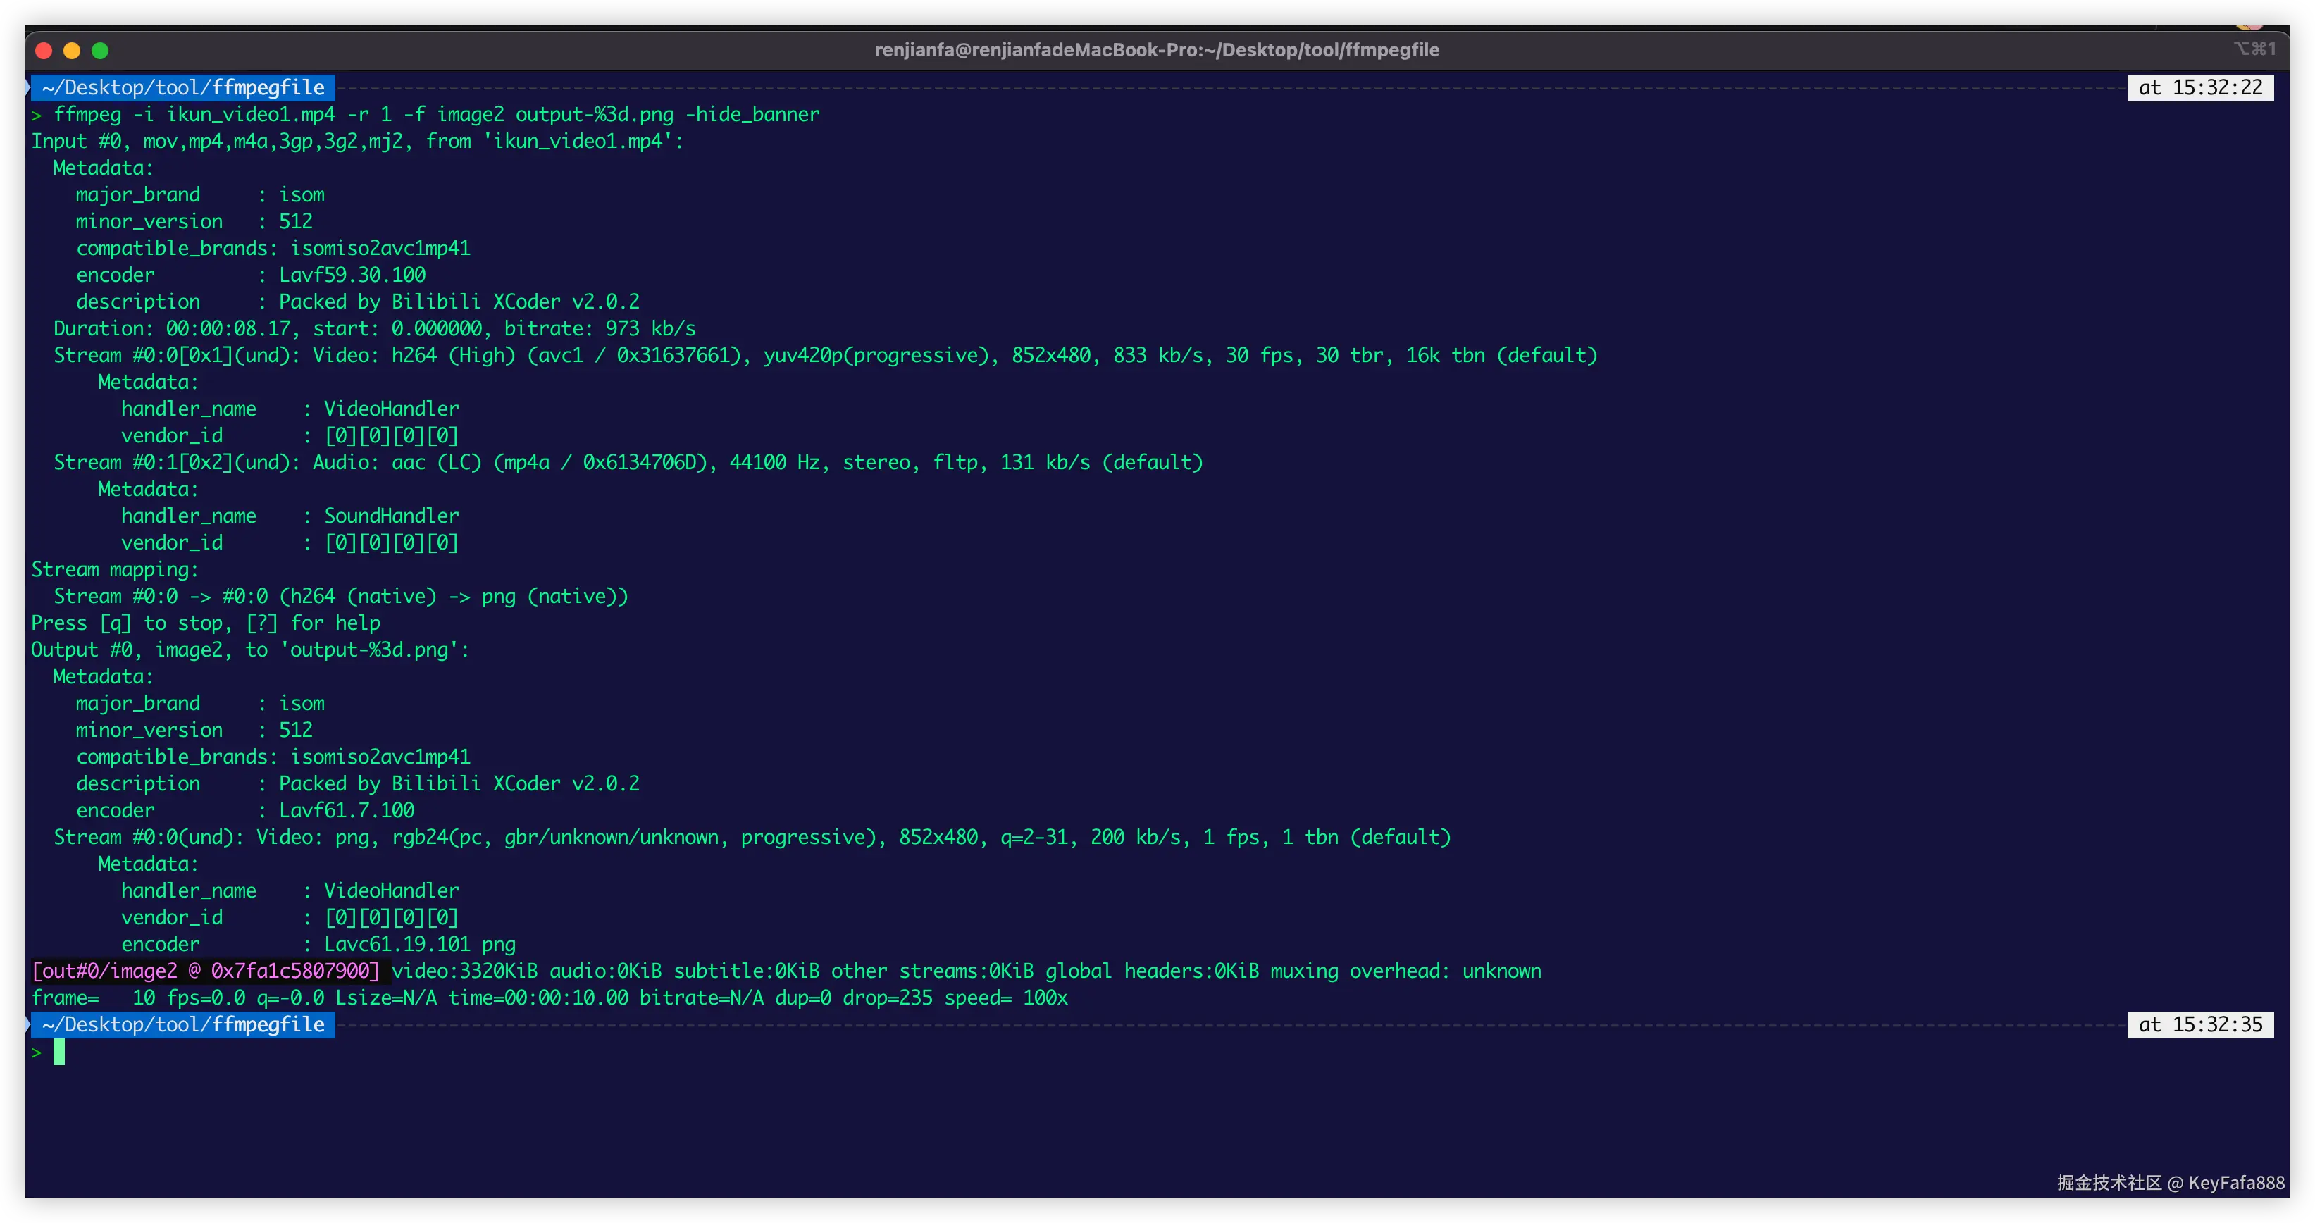
Task: Click the green terminal cursor block
Action: tap(59, 1053)
